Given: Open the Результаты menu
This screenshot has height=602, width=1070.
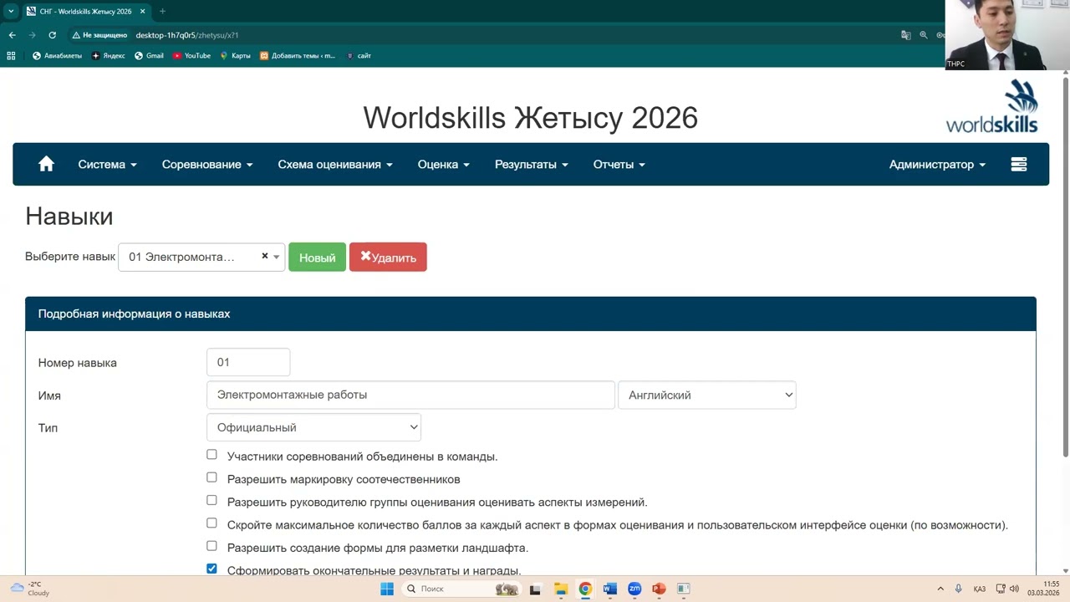Looking at the screenshot, I should pos(532,165).
